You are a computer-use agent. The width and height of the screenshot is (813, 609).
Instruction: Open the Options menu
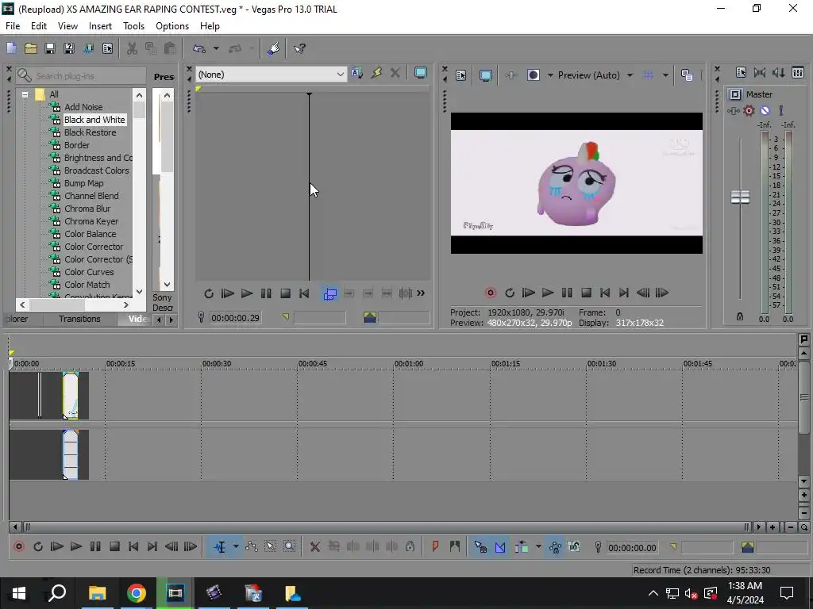point(172,26)
